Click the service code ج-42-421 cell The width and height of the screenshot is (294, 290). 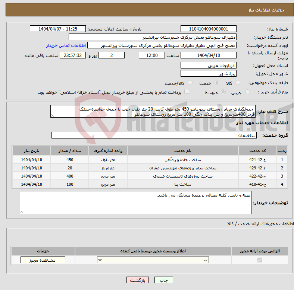(258, 160)
